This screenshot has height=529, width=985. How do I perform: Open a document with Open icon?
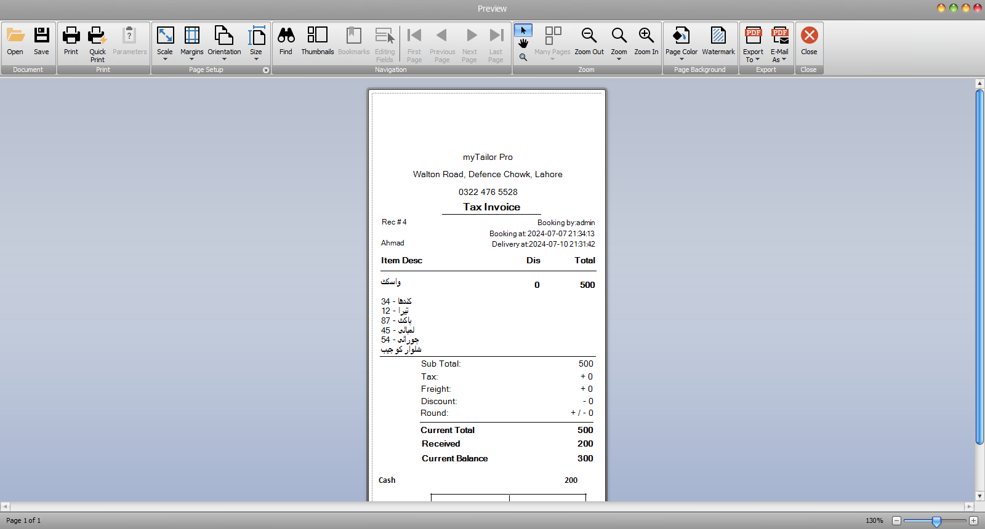pyautogui.click(x=15, y=41)
